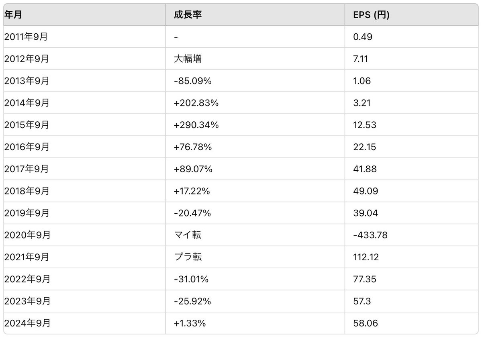Click the 2014年9月 date cell
Viewport: 482px width, 337px height.
tap(27, 103)
